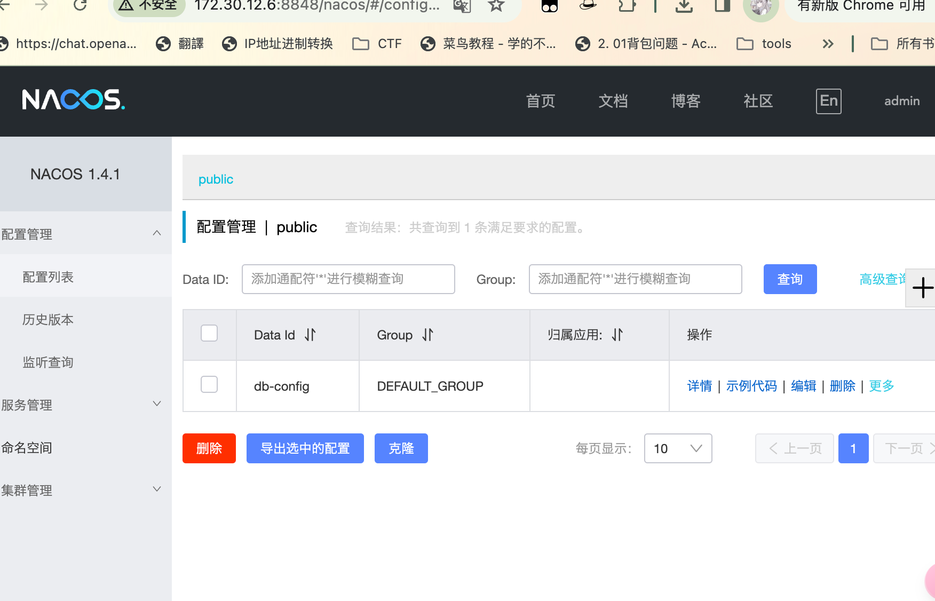Focus the Data ID search field
The width and height of the screenshot is (935, 601).
pos(348,279)
